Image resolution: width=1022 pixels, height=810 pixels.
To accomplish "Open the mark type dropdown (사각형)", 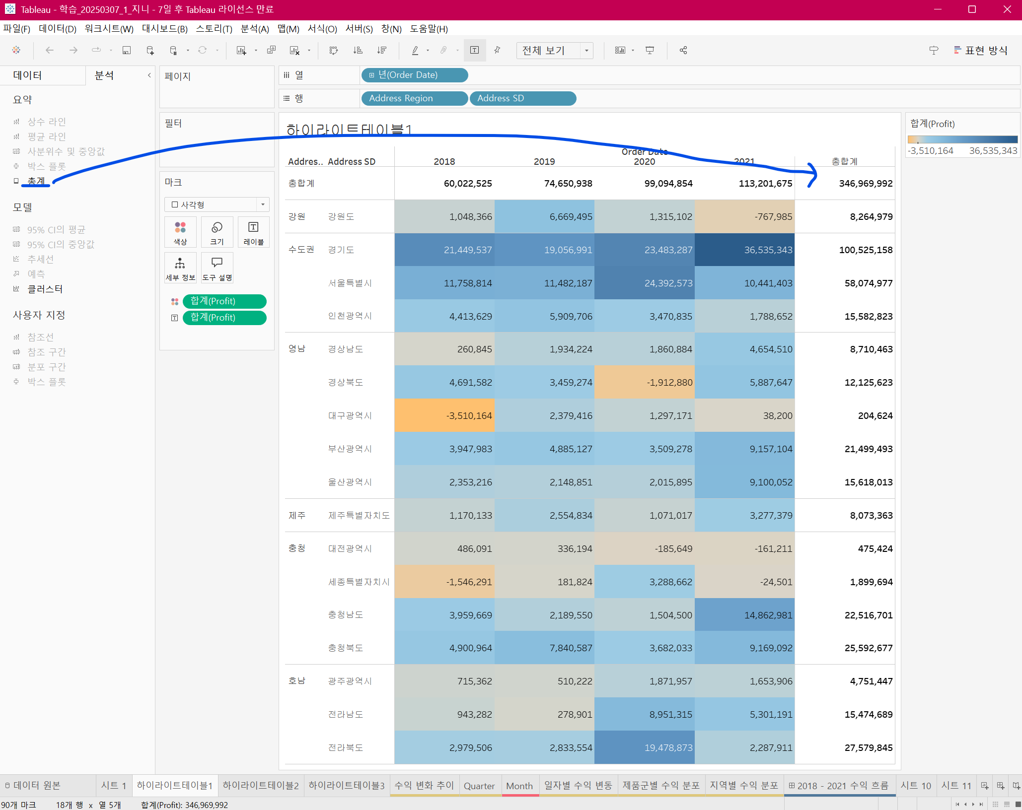I will point(263,204).
